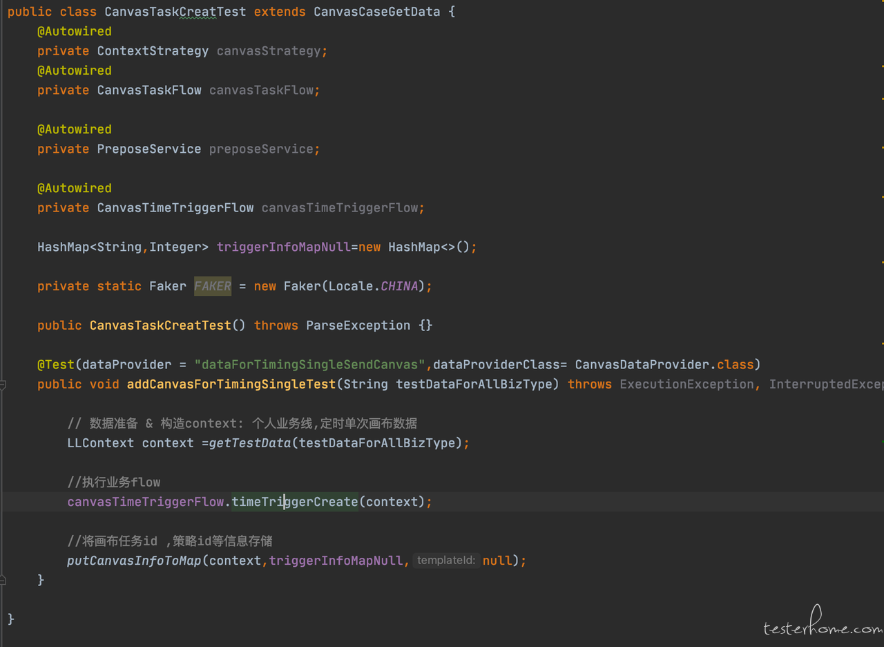Click the canvasStrategy field name
The width and height of the screenshot is (884, 647).
[x=269, y=51]
